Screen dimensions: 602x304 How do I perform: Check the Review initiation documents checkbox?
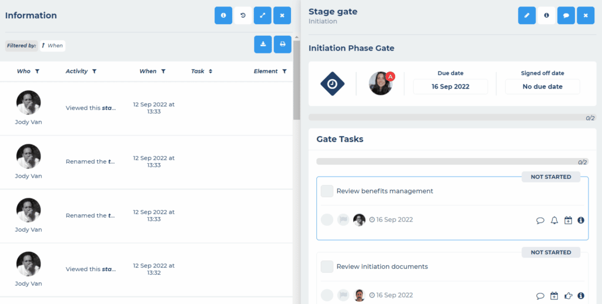(327, 266)
